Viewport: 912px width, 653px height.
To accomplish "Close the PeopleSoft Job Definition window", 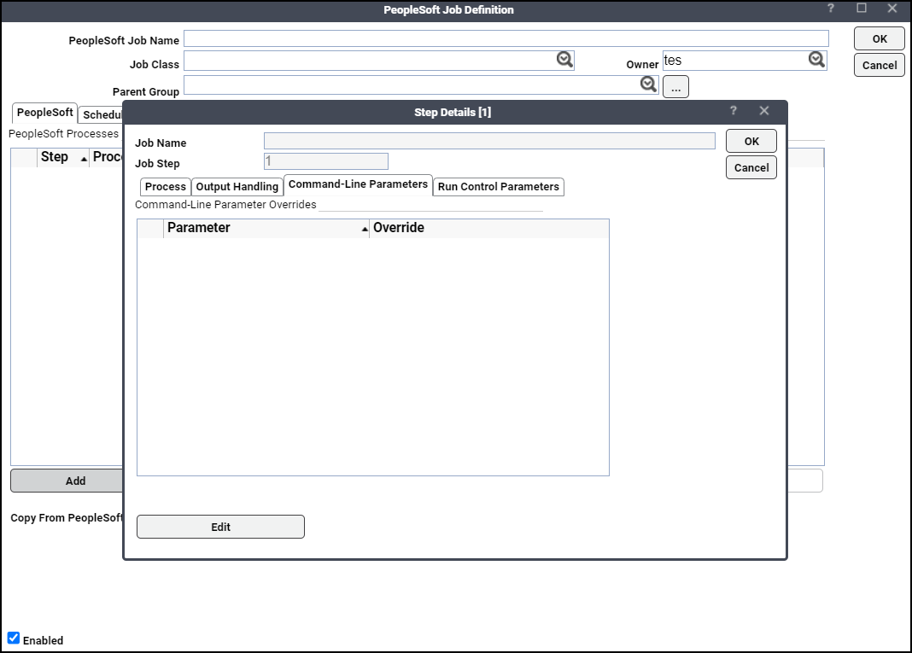I will (892, 9).
